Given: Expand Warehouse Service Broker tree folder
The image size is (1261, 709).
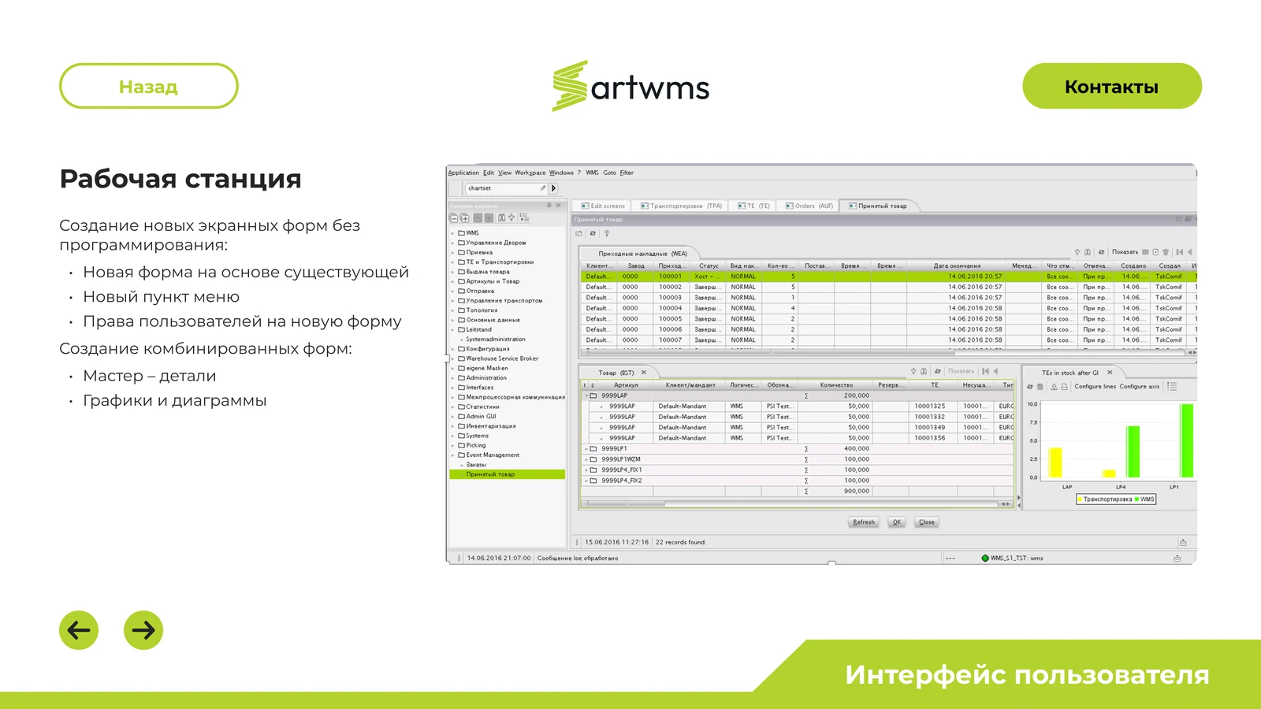Looking at the screenshot, I should pos(452,358).
